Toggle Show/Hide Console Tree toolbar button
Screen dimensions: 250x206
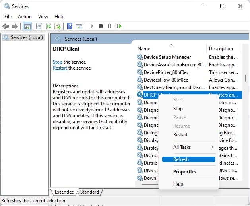click(27, 26)
